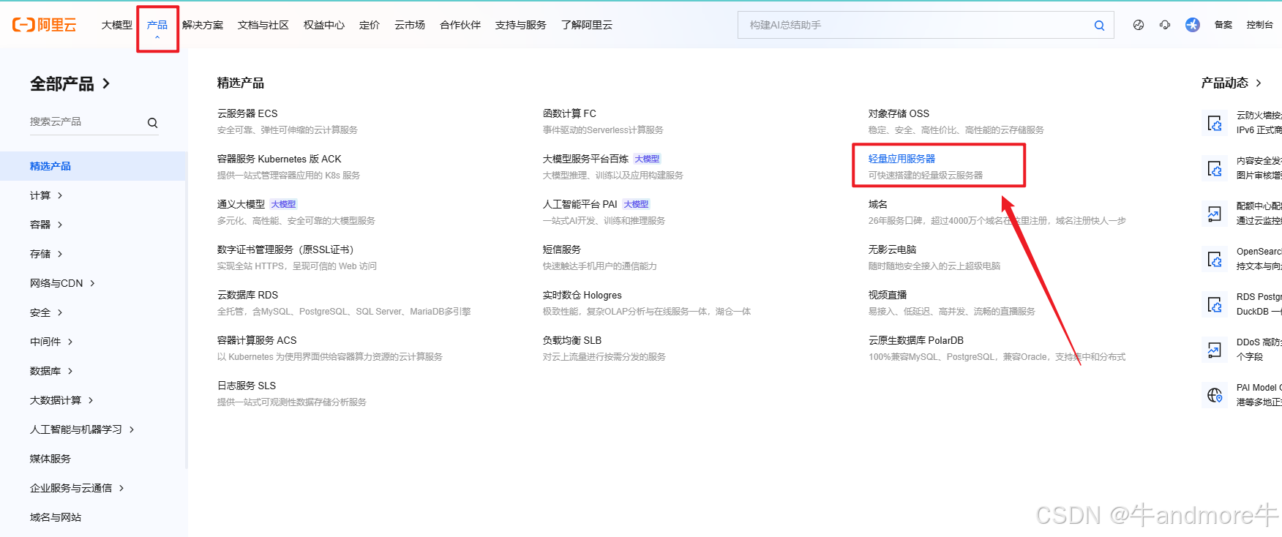This screenshot has height=537, width=1282.
Task: Open 实时数仓 Hologres product
Action: 582,295
